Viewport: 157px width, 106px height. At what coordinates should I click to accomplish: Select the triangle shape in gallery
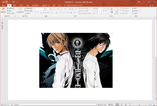(97, 11)
